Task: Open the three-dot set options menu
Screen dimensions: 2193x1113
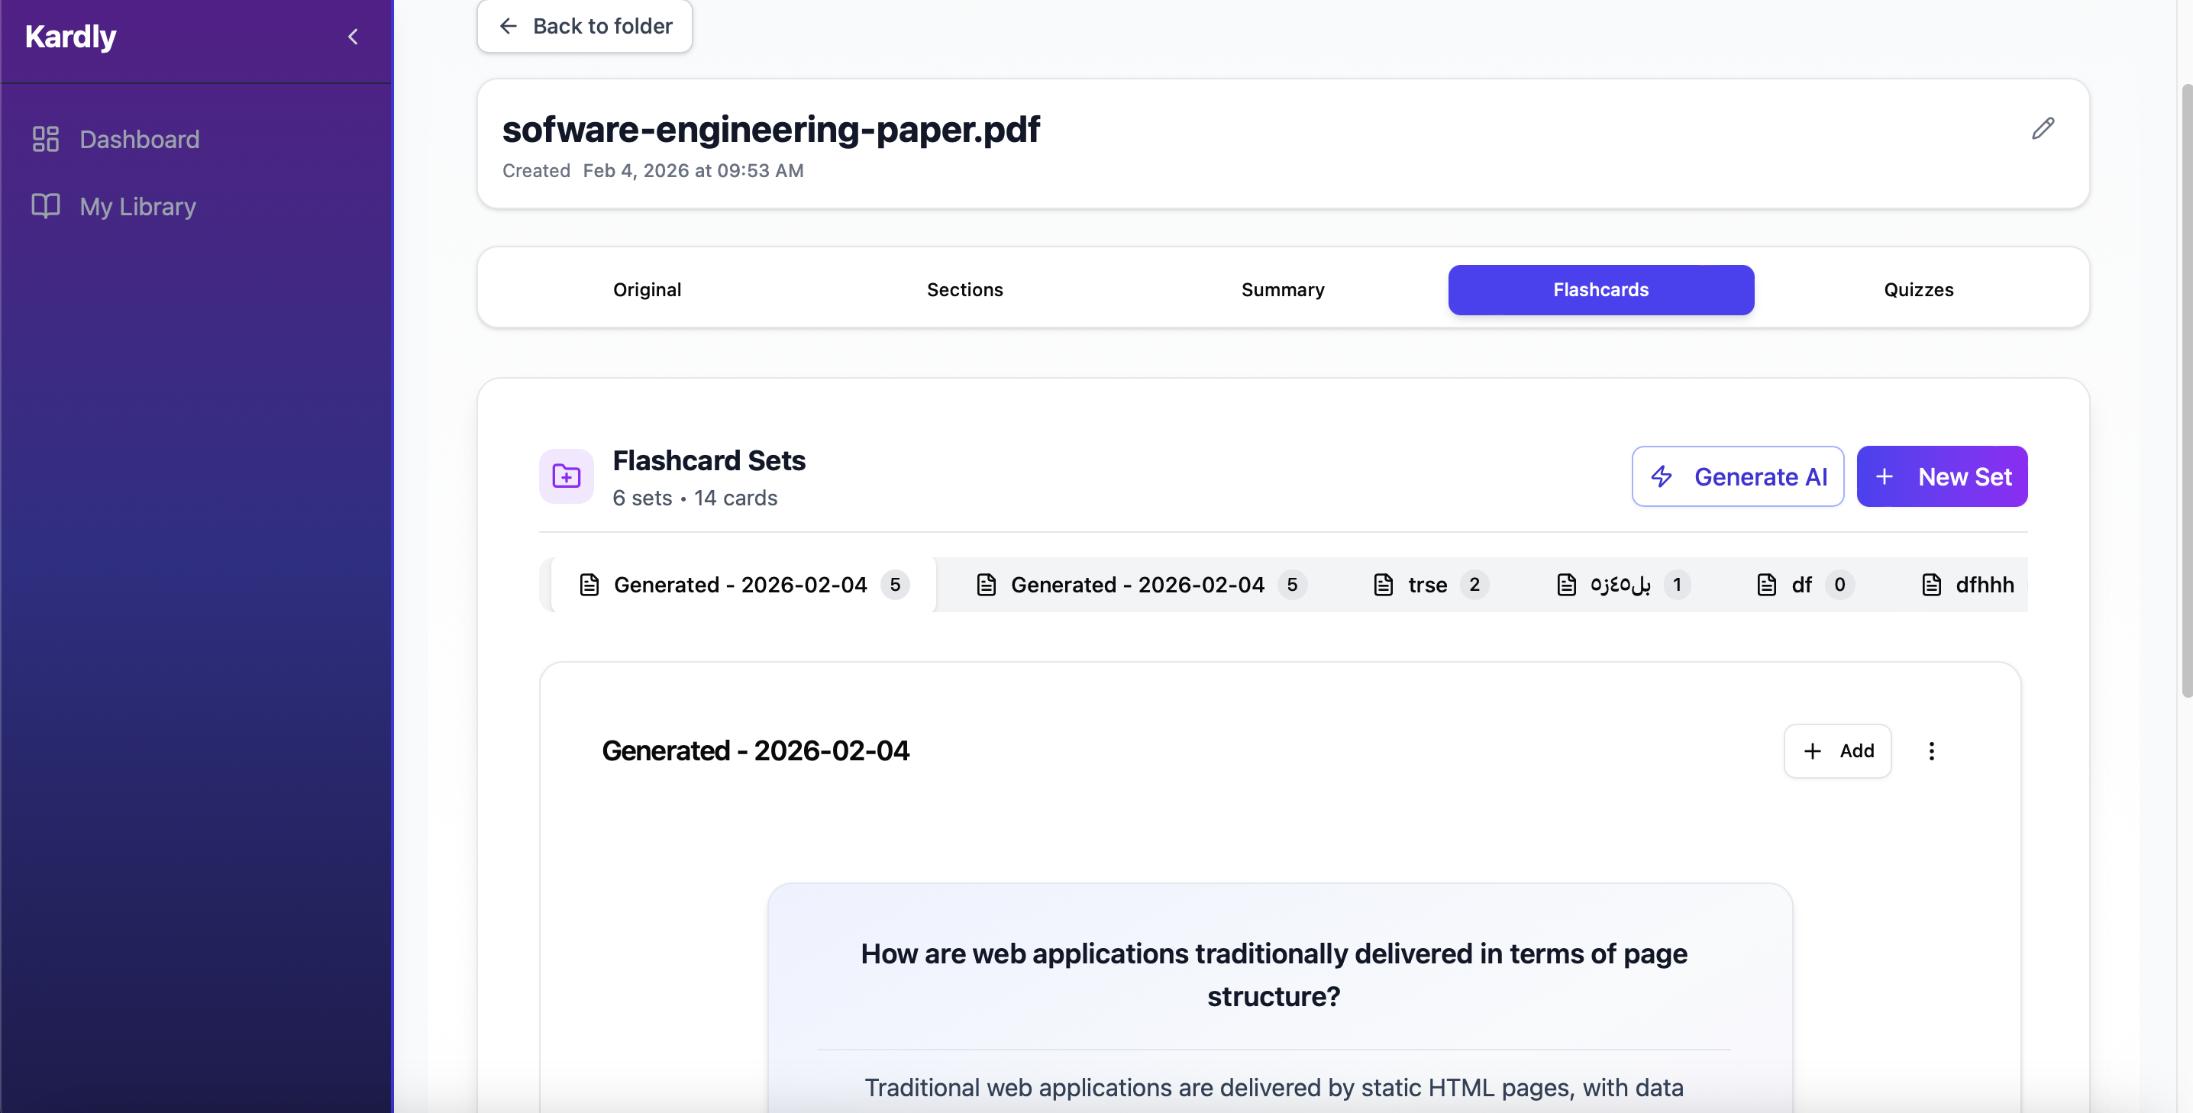Action: pyautogui.click(x=1932, y=750)
